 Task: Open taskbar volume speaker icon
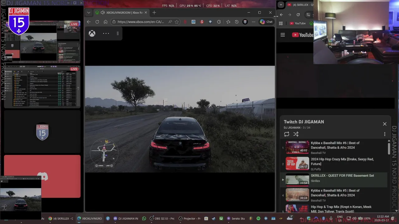tap(354, 218)
